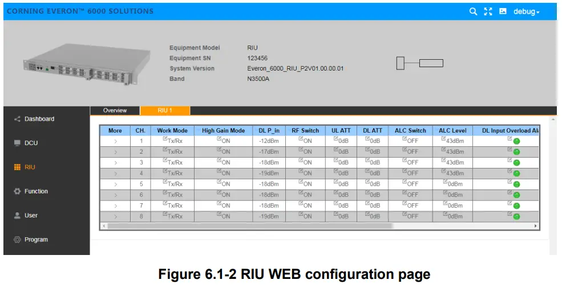The image size is (562, 288).
Task: Open Function in the sidebar
Action: [36, 191]
